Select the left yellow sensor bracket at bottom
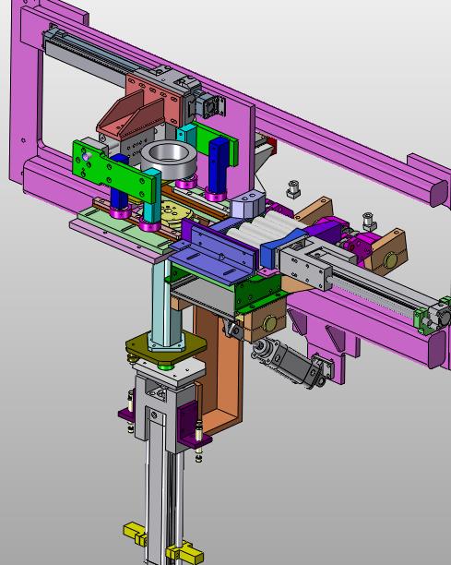Image resolution: width=451 pixels, height=565 pixels. [x=136, y=535]
